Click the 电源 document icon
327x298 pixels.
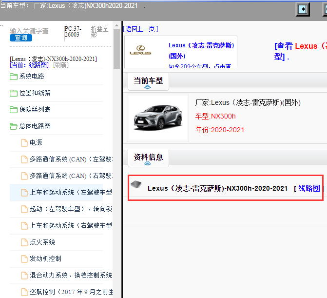24,143
